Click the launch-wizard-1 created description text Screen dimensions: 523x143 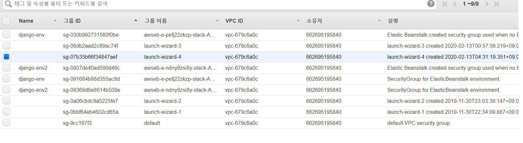(x=453, y=112)
